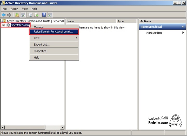Click the blue Help question mark icon
Screen dimensions: 187x136
pos(44,15)
